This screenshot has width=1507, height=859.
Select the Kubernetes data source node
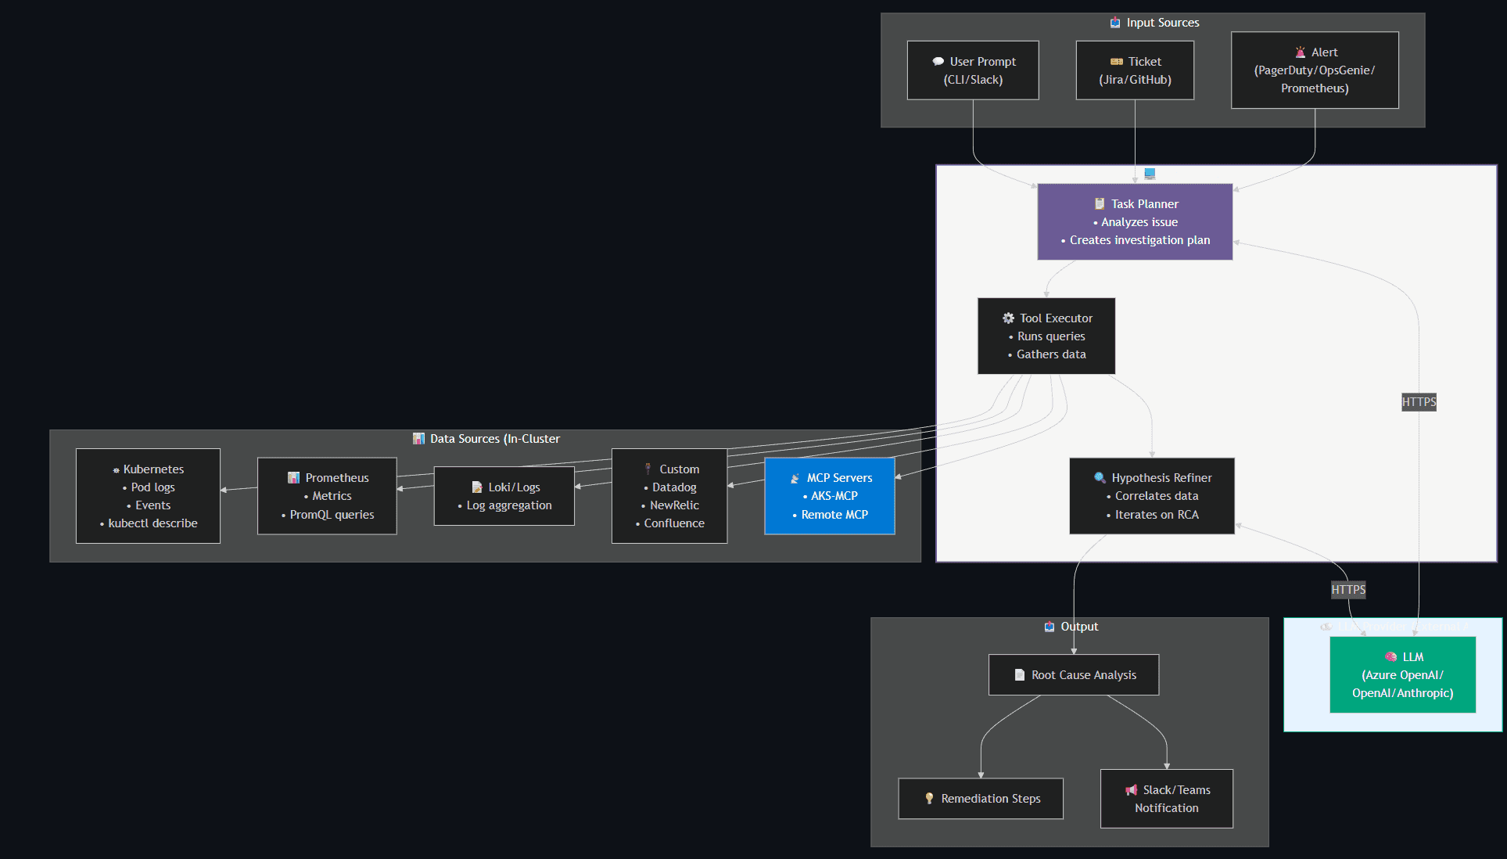point(148,496)
